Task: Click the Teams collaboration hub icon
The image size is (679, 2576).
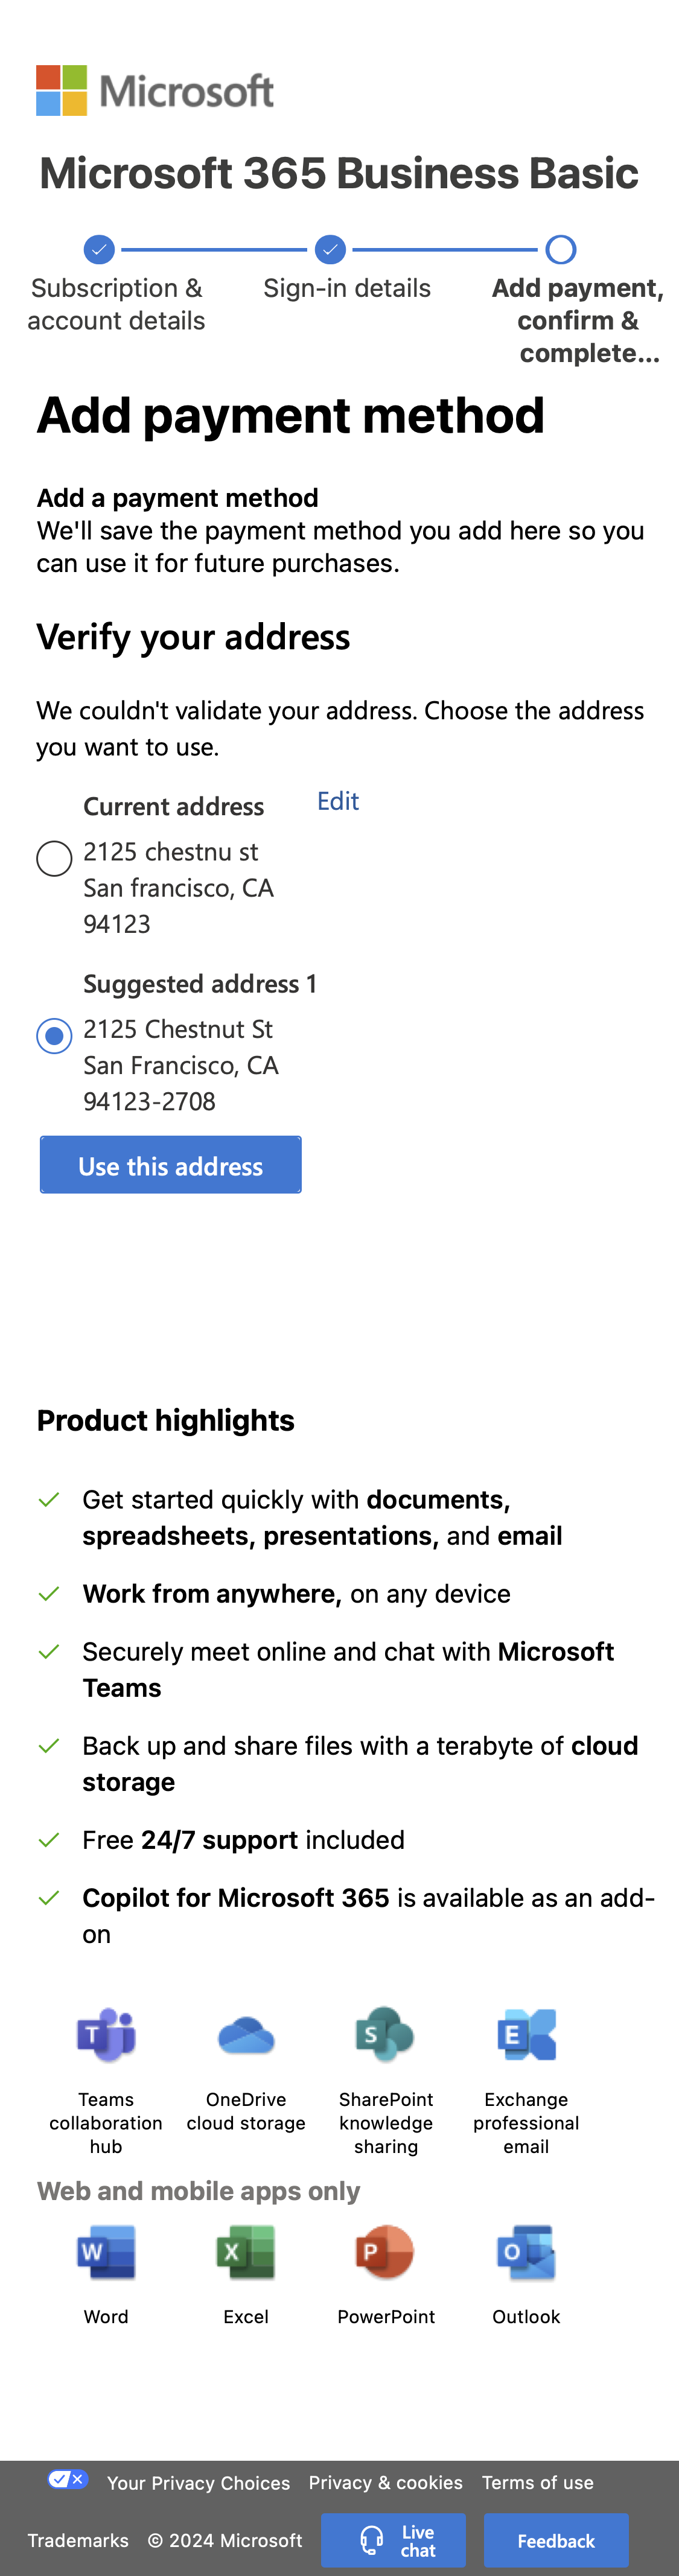Action: 105,2034
